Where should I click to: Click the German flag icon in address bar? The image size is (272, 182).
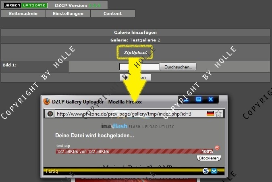coord(210,114)
